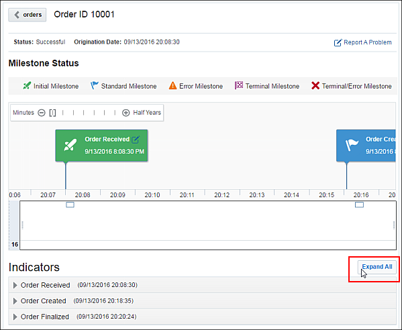Image resolution: width=402 pixels, height=330 pixels.
Task: Click the Report A Problem edit icon
Action: tap(338, 42)
